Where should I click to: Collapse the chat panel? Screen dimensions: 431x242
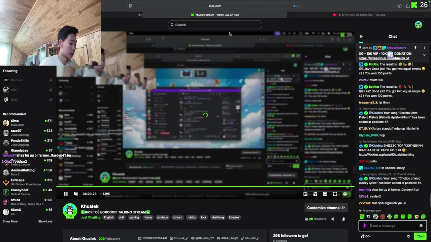(361, 37)
